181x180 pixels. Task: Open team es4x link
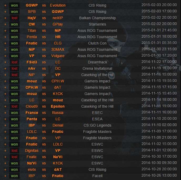tap(32, 170)
